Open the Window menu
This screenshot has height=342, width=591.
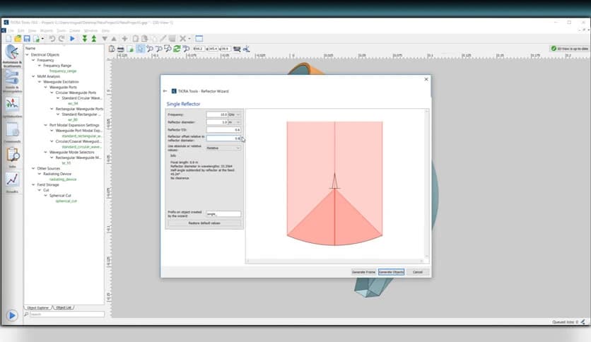pos(90,30)
